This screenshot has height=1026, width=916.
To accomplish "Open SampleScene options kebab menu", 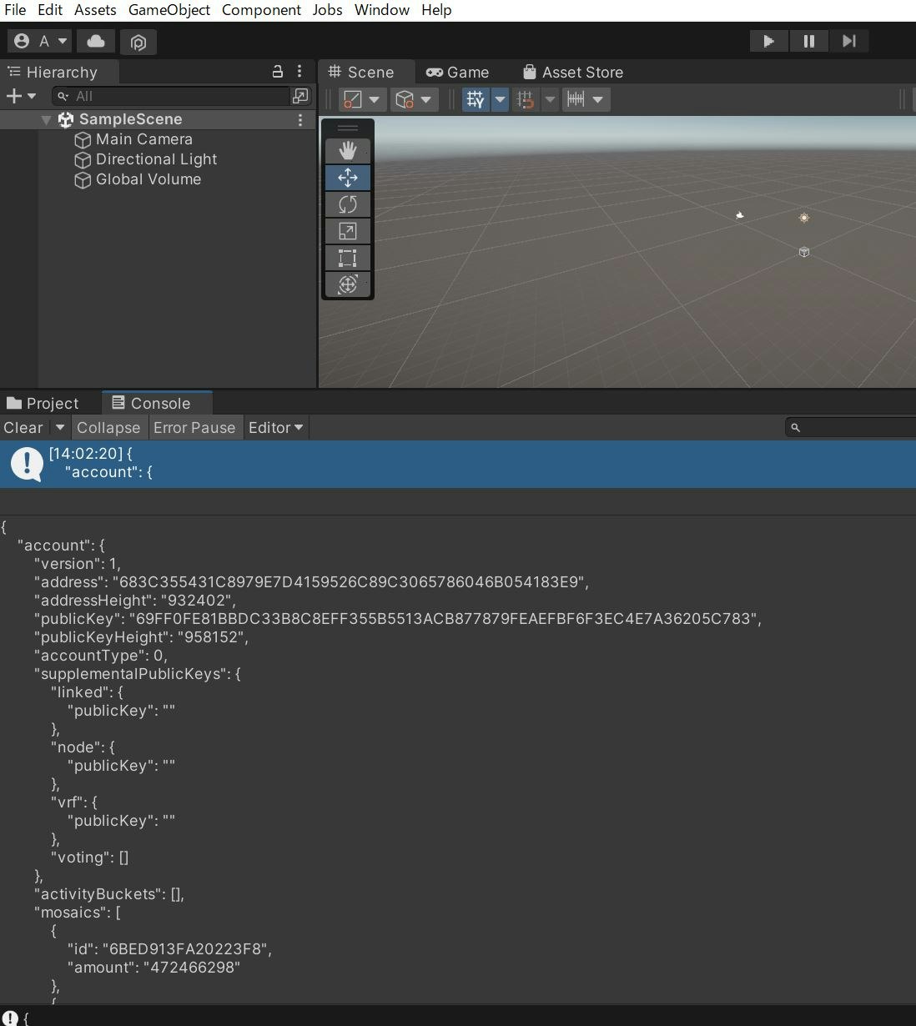I will (300, 119).
